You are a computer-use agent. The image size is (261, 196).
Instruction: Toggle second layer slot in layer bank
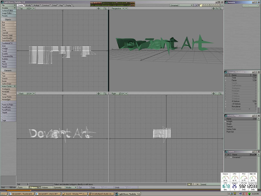[203, 5]
